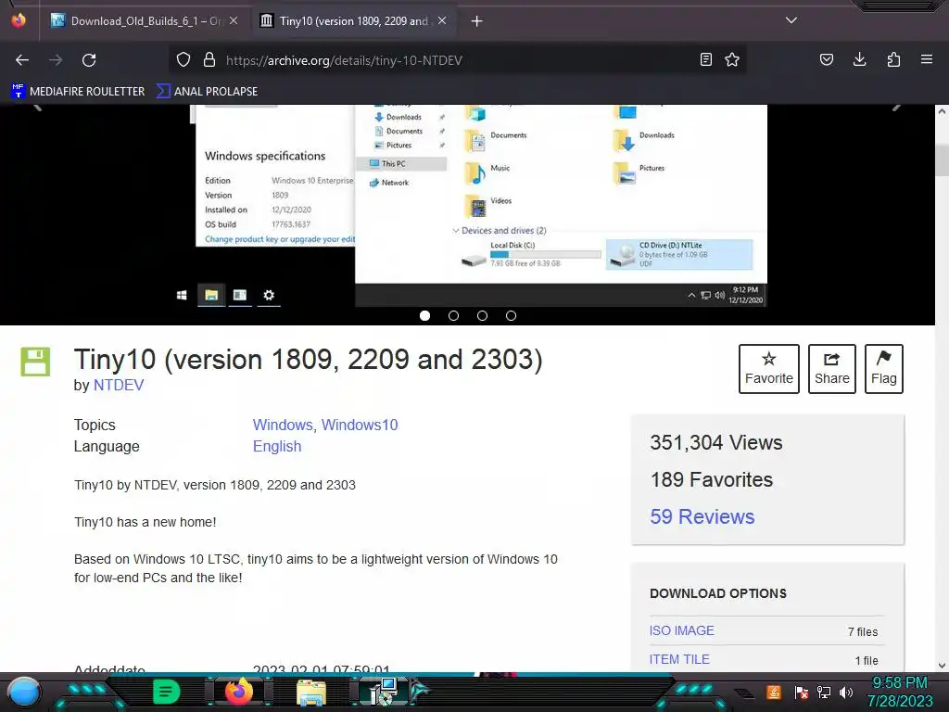
Task: Click the '351,304 Views' statistic
Action: tap(716, 442)
